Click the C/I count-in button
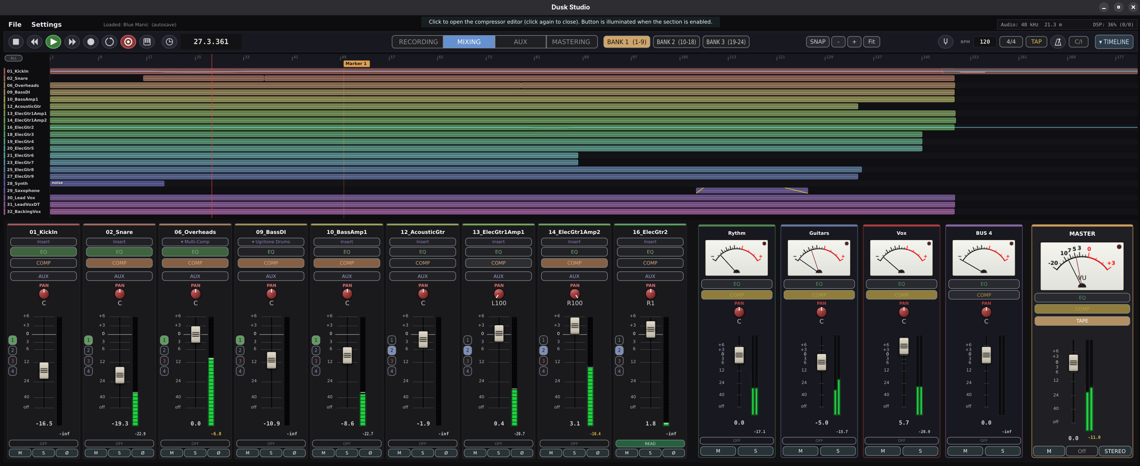 click(x=1078, y=42)
